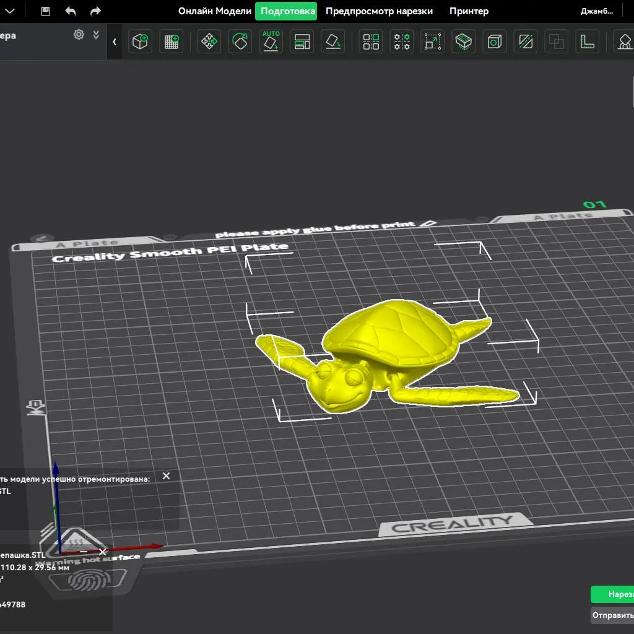Image resolution: width=634 pixels, height=634 pixels.
Task: Collapse the printer panel with double chevron
Action: click(96, 35)
